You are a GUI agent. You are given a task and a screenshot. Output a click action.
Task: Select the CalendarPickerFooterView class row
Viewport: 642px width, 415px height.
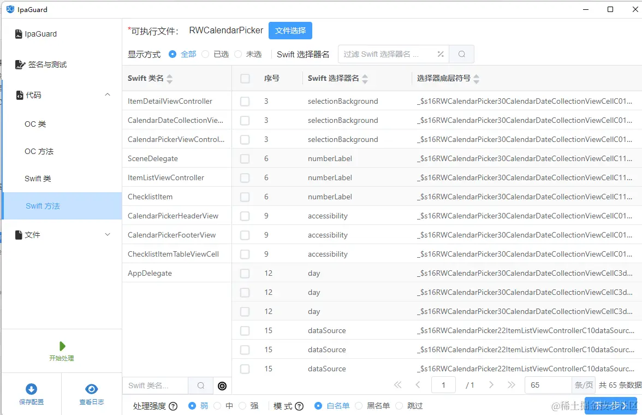(177, 235)
